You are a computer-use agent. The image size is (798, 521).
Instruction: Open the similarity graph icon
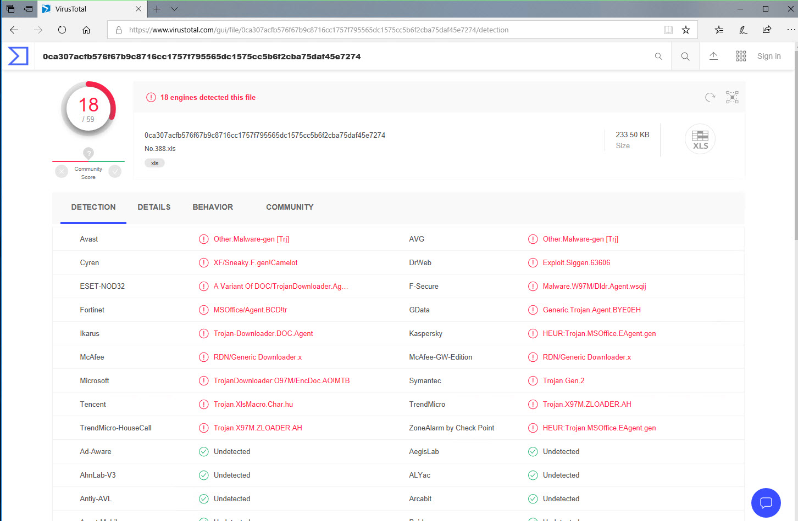732,97
